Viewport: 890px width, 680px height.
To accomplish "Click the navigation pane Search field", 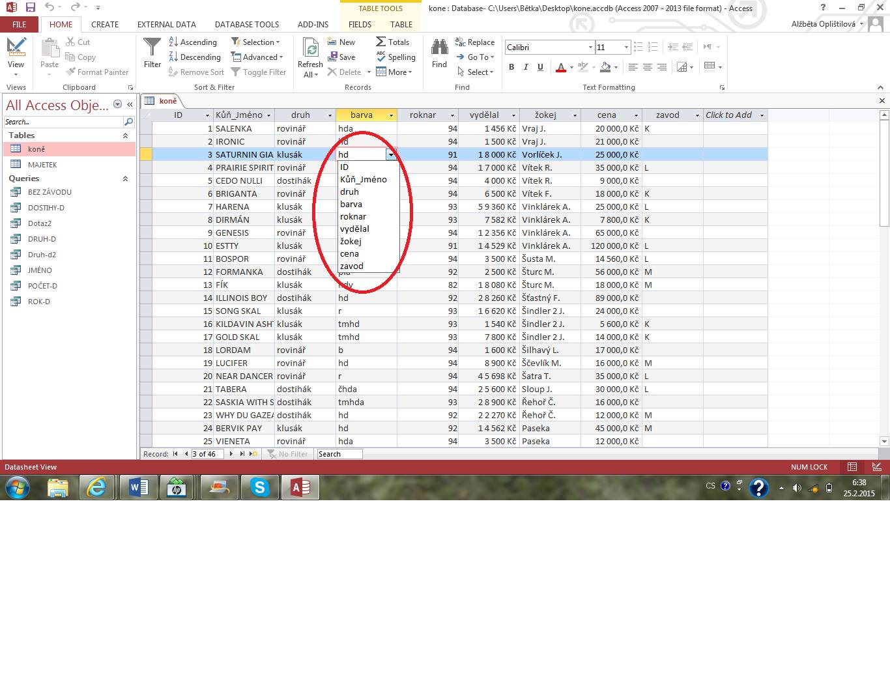I will click(x=64, y=122).
